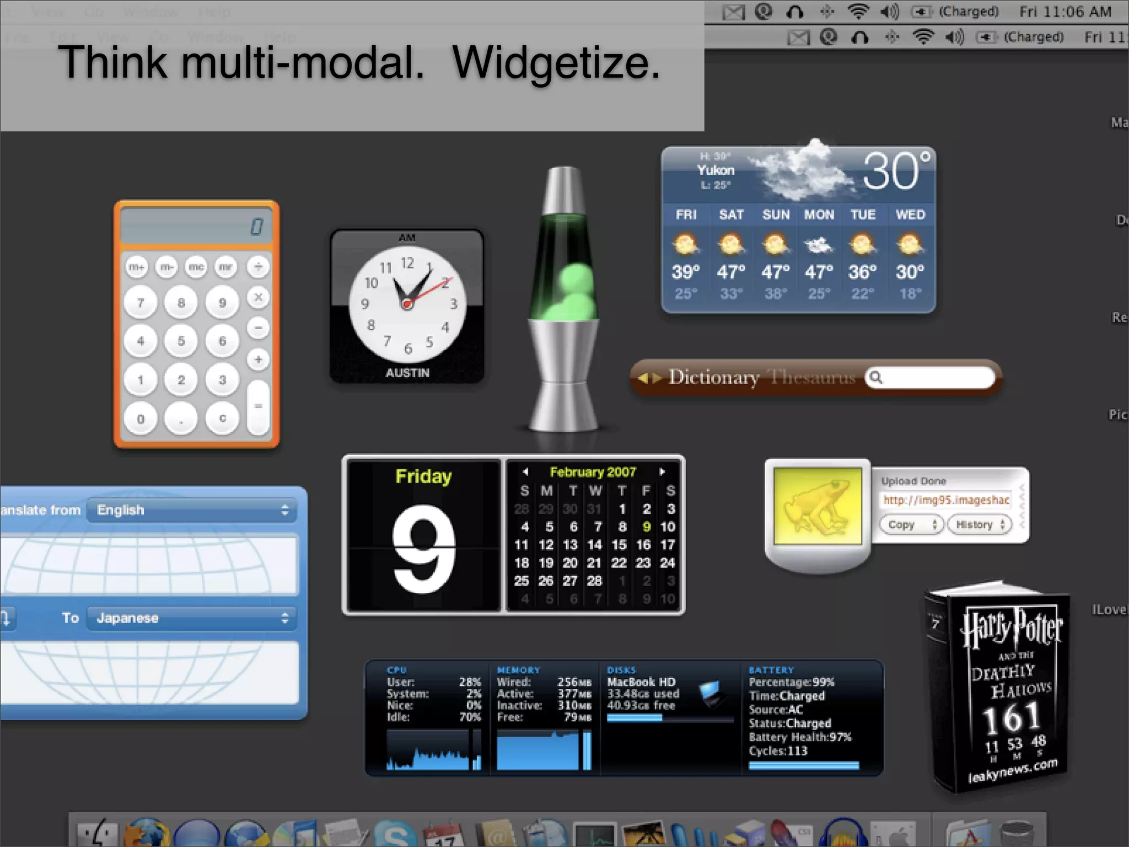Screen dimensions: 1129x847
Task: Click the WED sunny forecast icon
Action: click(910, 244)
